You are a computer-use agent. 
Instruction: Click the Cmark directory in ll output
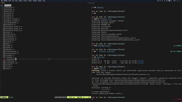click(140, 61)
